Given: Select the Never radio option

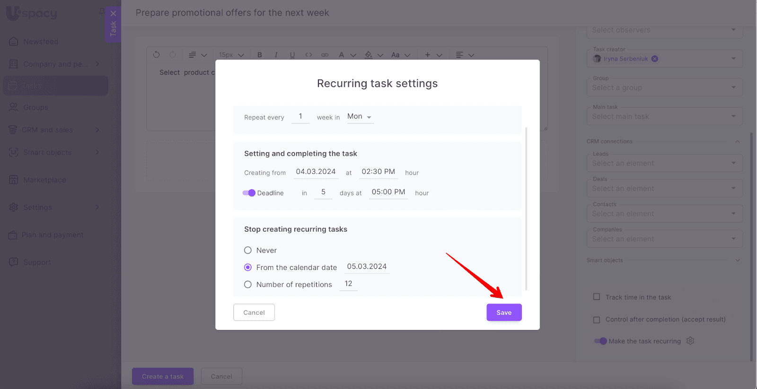Looking at the screenshot, I should [x=248, y=251].
